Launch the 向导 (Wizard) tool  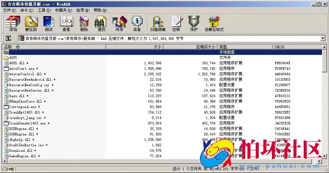coord(120,23)
